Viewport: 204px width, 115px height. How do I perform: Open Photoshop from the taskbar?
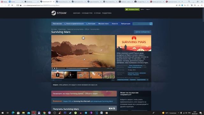(x=65, y=113)
